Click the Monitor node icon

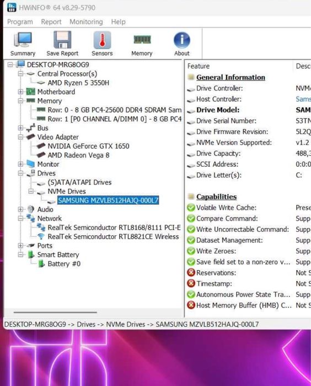pos(31,164)
